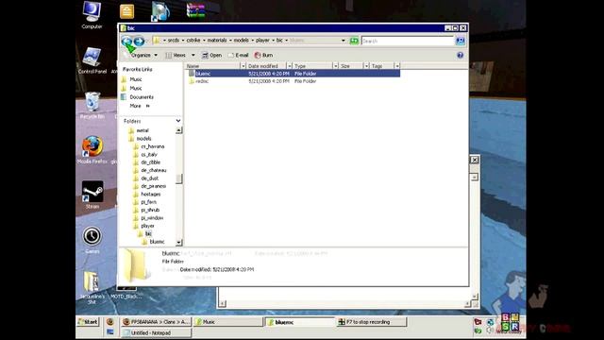Expand the Views dropdown arrow

[x=193, y=55]
